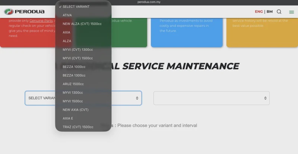
Task: Select TRAZ (CVT) 1500cc variant
Action: pyautogui.click(x=83, y=127)
